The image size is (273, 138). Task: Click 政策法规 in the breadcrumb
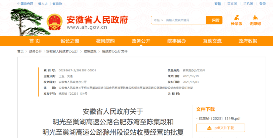pyautogui.click(x=90, y=51)
